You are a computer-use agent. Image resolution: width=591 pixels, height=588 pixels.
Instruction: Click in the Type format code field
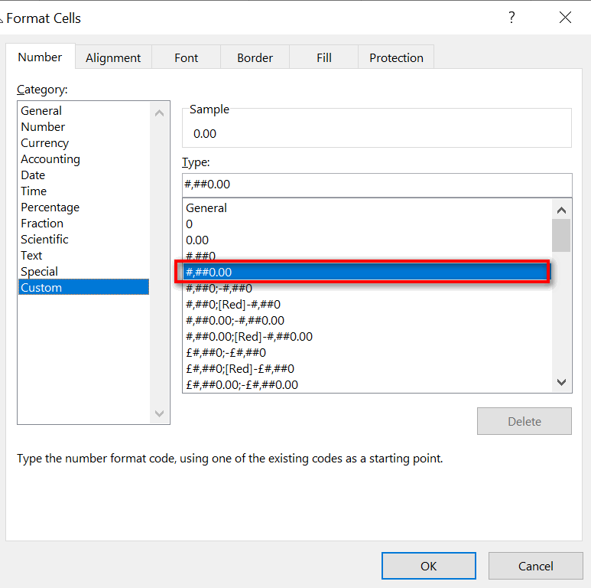point(376,185)
